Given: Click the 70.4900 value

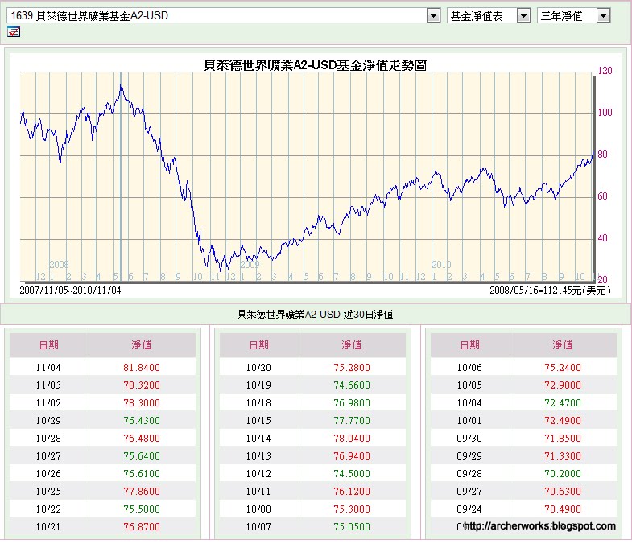Looking at the screenshot, I should click(x=563, y=509).
